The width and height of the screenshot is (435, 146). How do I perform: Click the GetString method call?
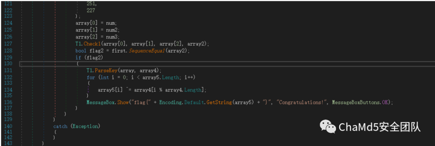pos(219,102)
